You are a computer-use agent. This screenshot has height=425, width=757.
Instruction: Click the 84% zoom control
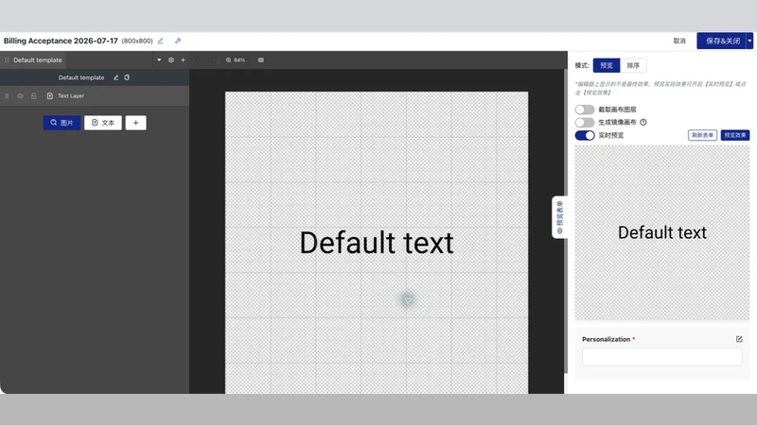tap(236, 60)
